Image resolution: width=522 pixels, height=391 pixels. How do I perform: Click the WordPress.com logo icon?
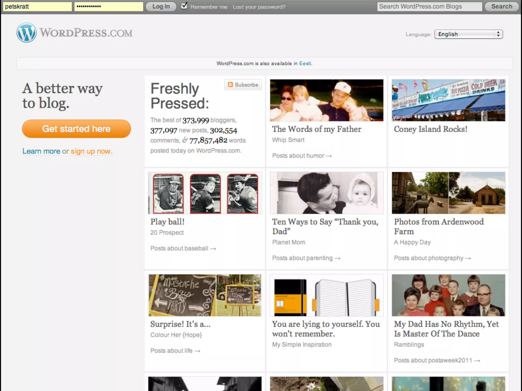point(27,33)
